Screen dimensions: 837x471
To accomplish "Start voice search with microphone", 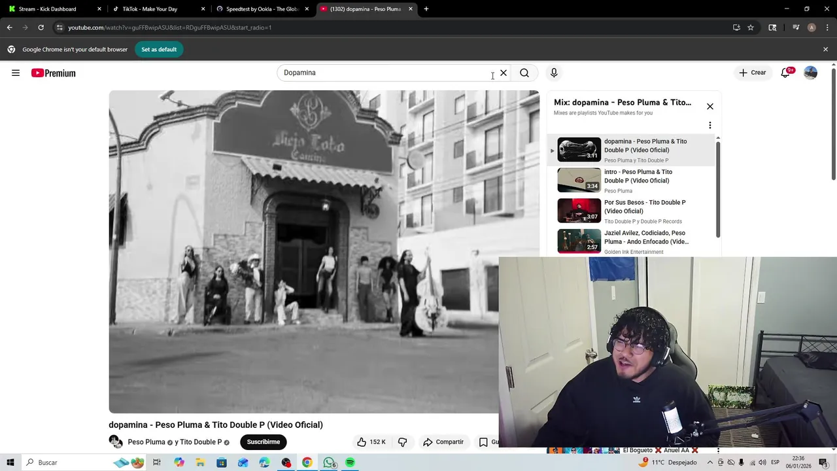I will [554, 73].
